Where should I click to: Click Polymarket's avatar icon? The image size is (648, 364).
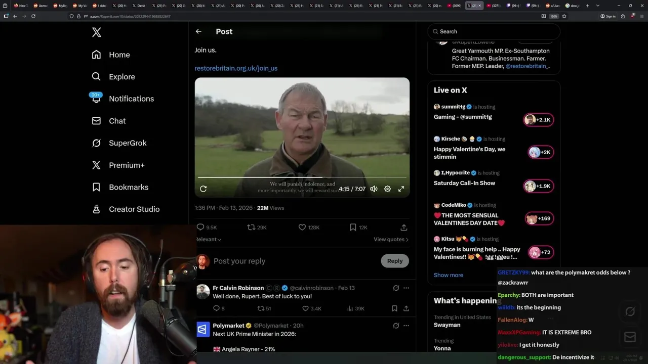tap(203, 330)
